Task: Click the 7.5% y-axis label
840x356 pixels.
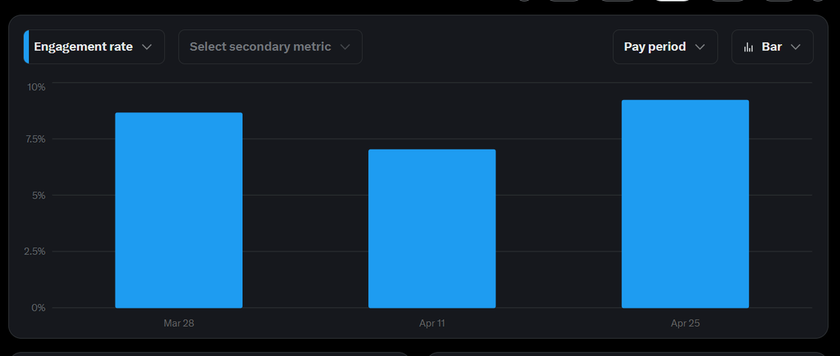Action: (x=34, y=139)
